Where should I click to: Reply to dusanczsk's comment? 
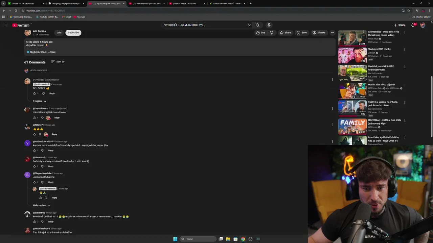51,166
